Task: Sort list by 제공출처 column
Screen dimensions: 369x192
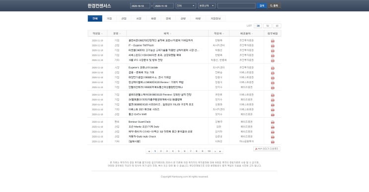Action: tap(246, 34)
